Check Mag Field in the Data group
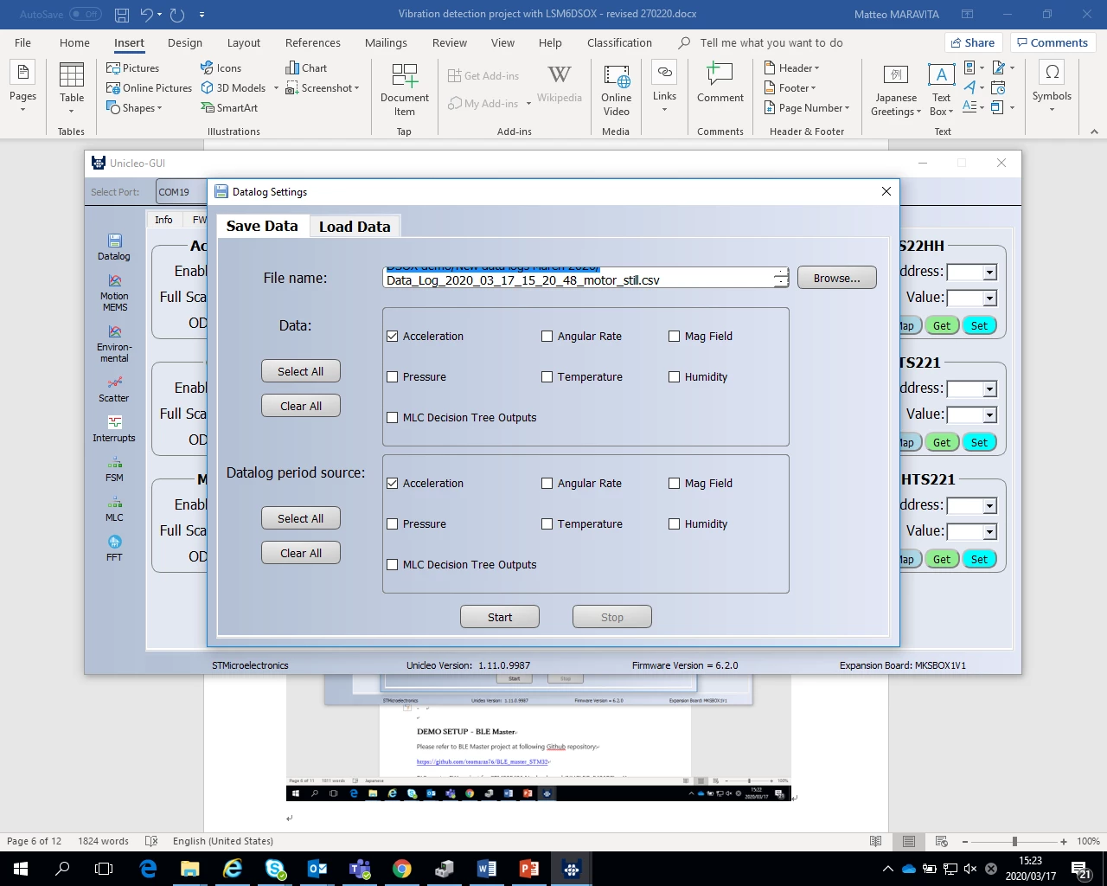 (674, 336)
